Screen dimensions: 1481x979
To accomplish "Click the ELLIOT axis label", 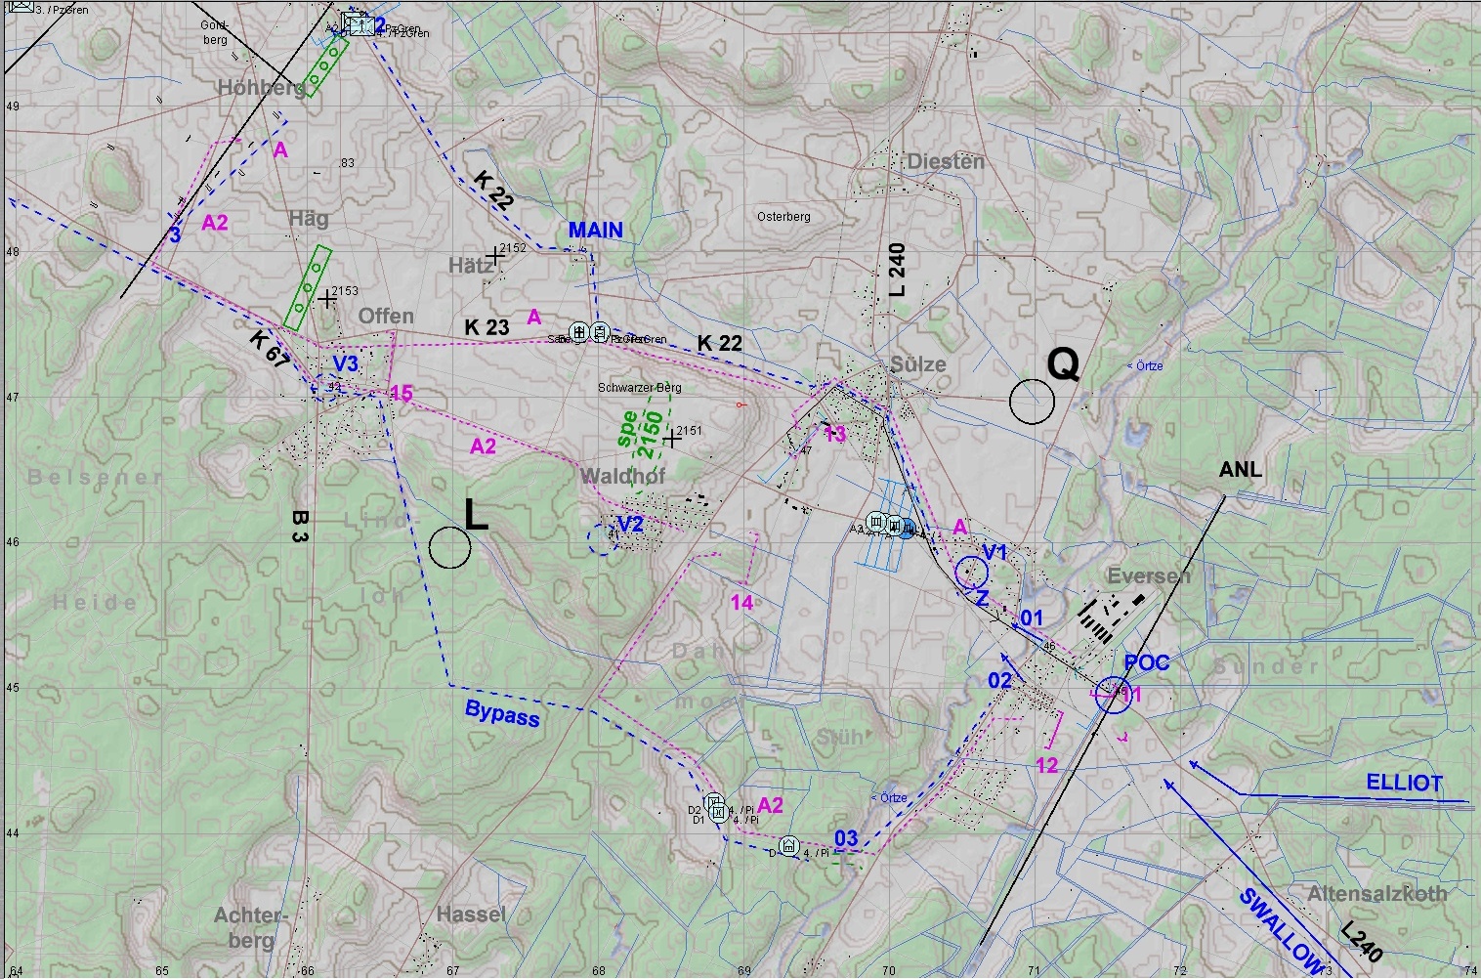I will tap(1404, 784).
